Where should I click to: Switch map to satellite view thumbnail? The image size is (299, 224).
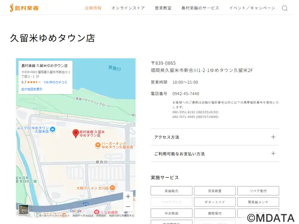point(24,209)
